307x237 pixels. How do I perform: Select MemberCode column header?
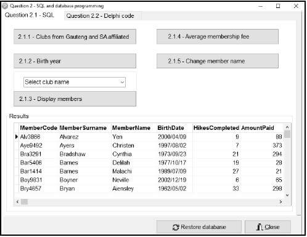[x=38, y=128]
